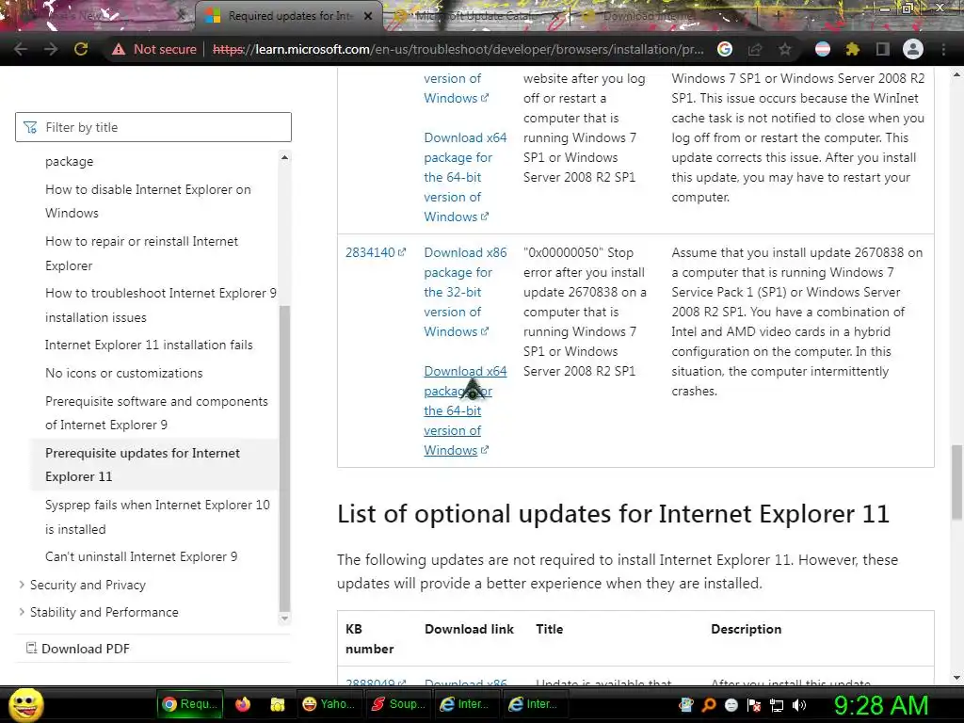Open How to repair or reinstall Internet Explorer
Image resolution: width=964 pixels, height=723 pixels.
click(141, 253)
